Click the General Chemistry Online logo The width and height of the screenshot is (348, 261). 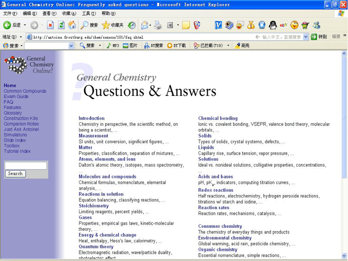click(29, 65)
